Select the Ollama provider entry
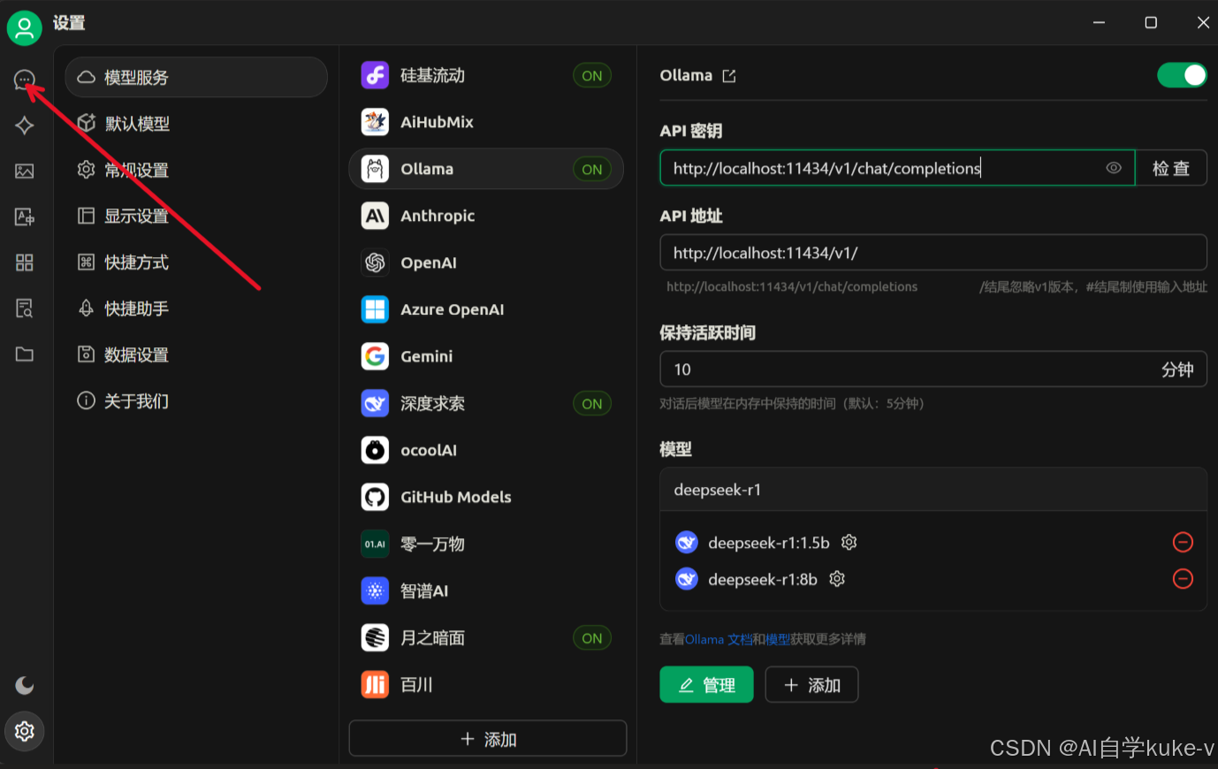This screenshot has height=769, width=1218. point(486,169)
